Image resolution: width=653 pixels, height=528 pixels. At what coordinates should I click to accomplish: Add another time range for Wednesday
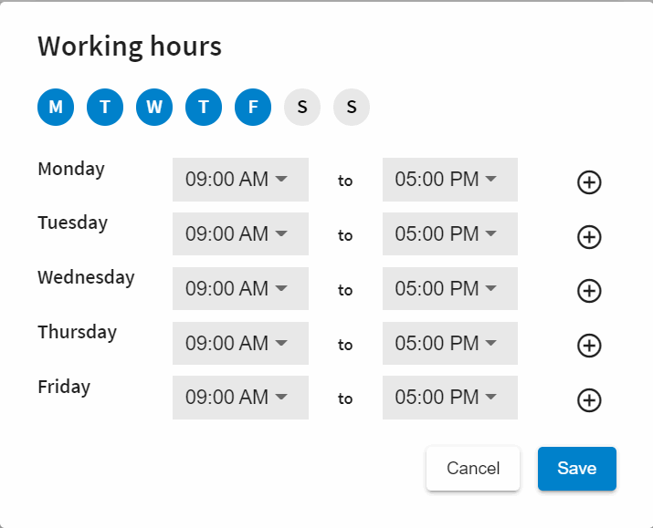click(590, 291)
